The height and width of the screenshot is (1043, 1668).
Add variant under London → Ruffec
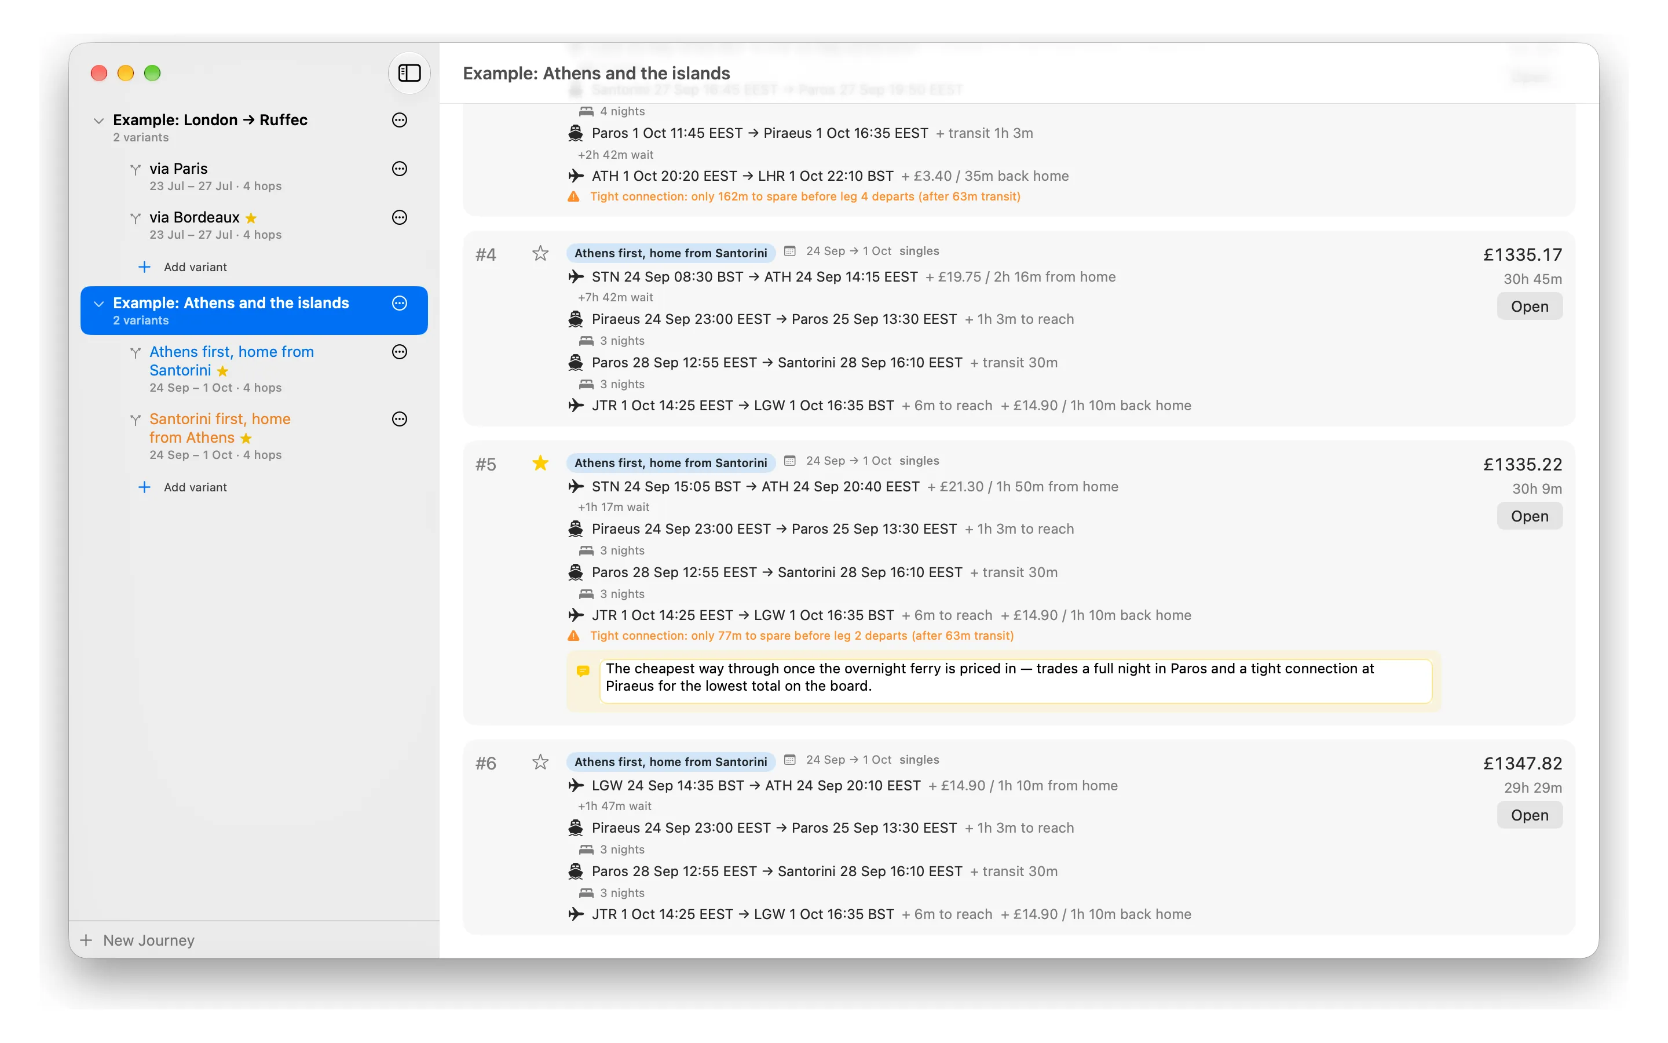[182, 267]
